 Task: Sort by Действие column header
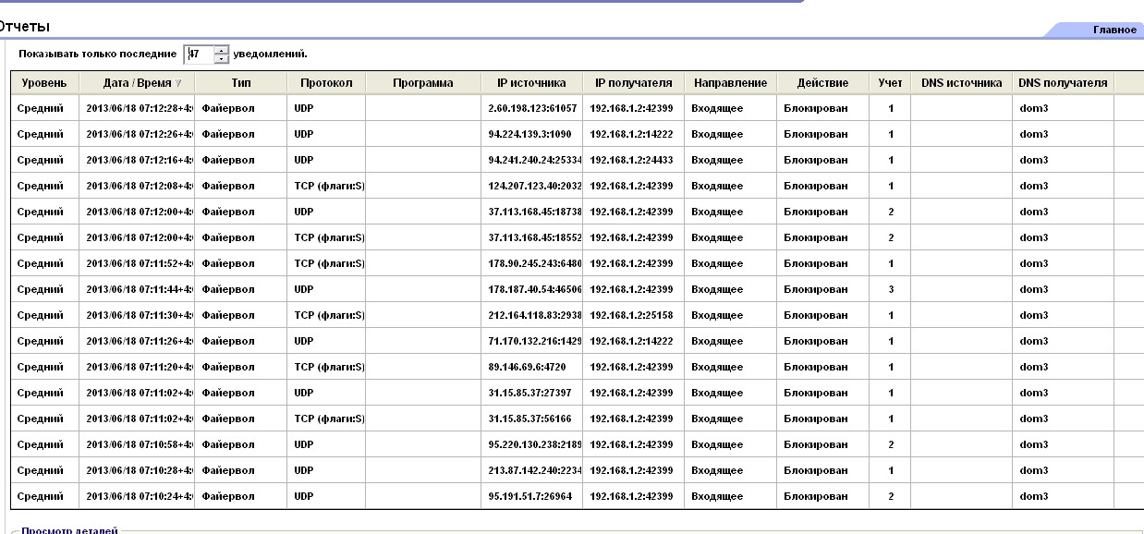click(x=822, y=83)
